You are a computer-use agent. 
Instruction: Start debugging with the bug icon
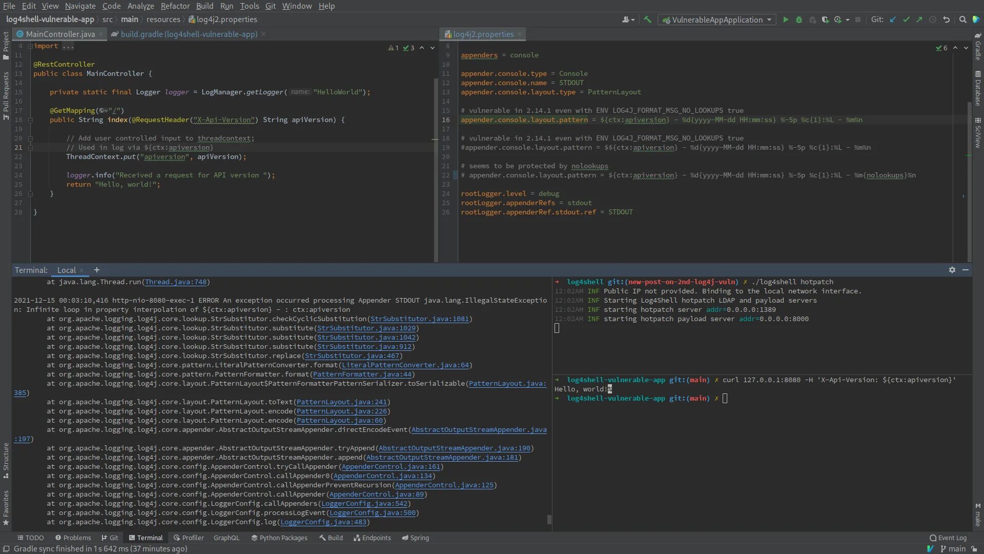[x=798, y=19]
